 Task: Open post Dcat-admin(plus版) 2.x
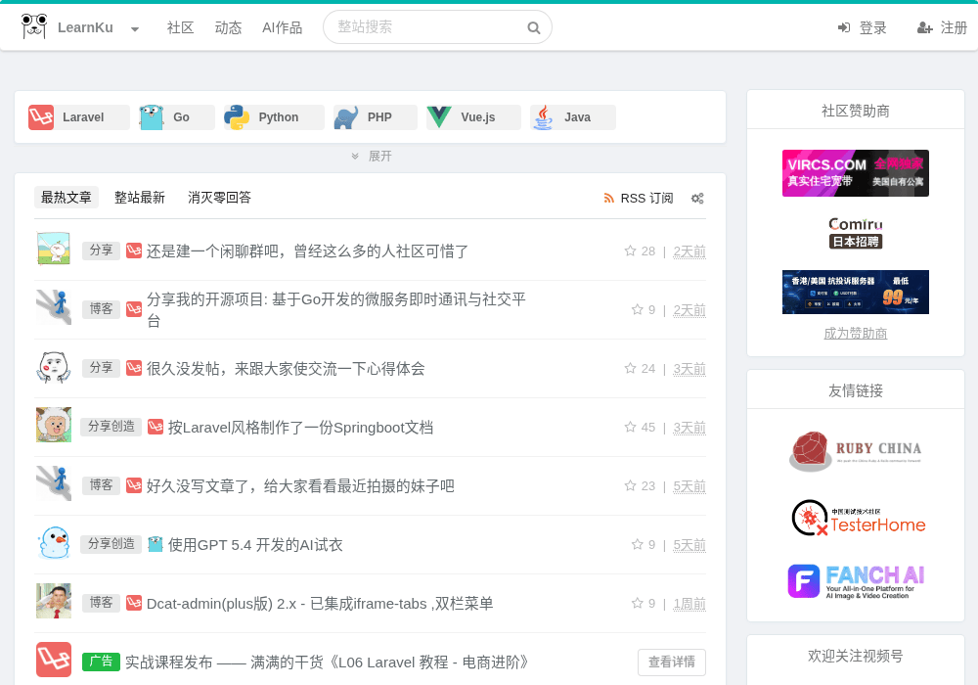point(320,603)
